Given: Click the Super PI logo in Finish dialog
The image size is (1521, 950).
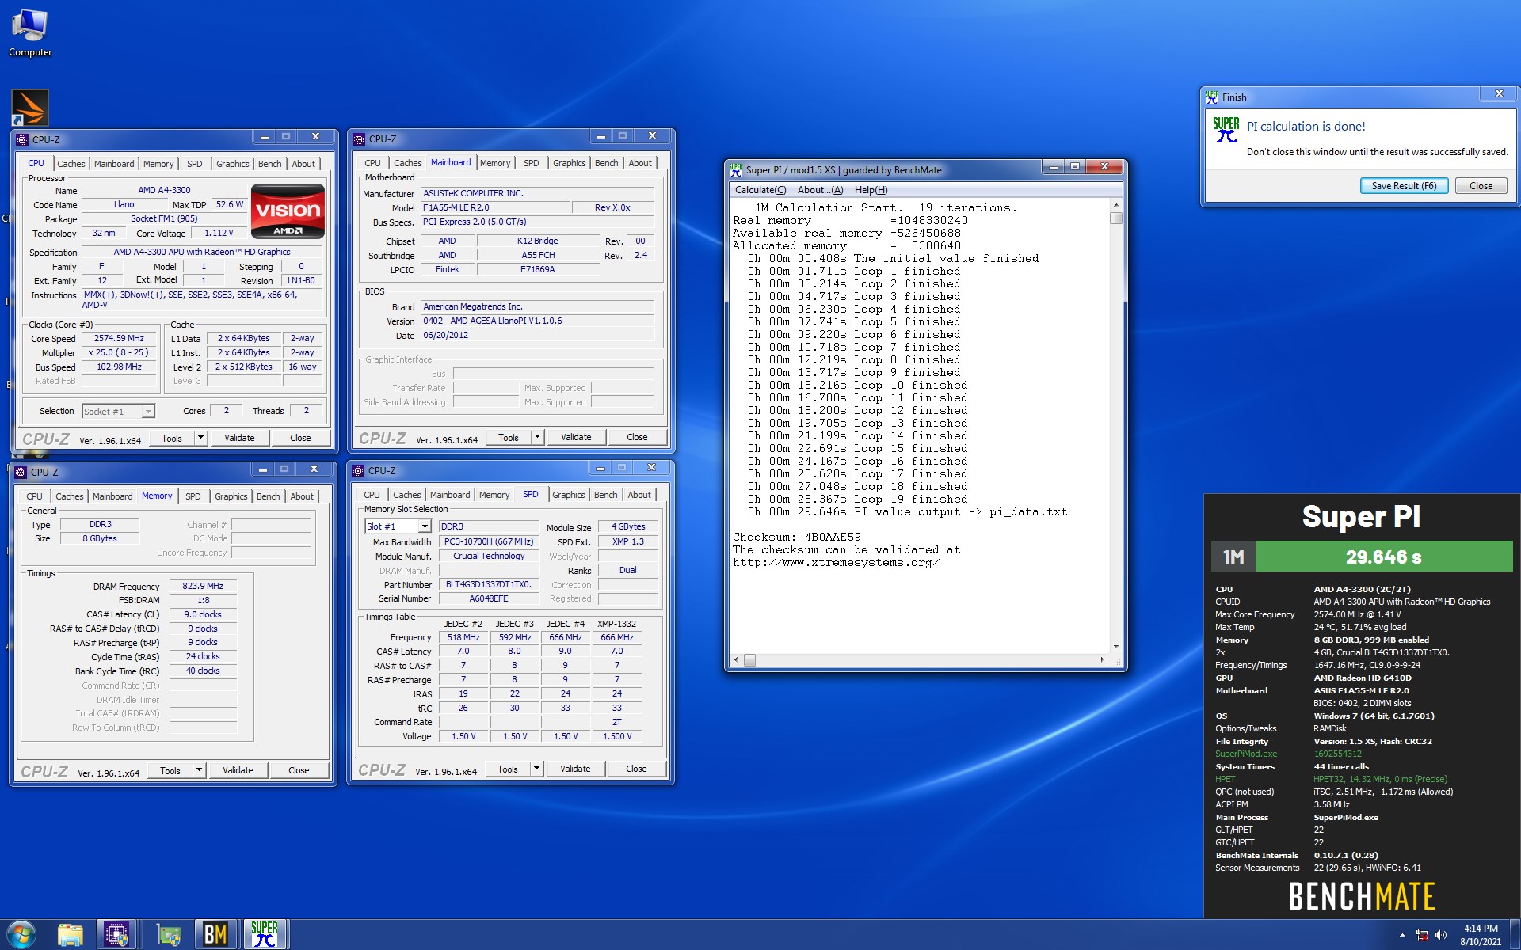Looking at the screenshot, I should [1226, 130].
